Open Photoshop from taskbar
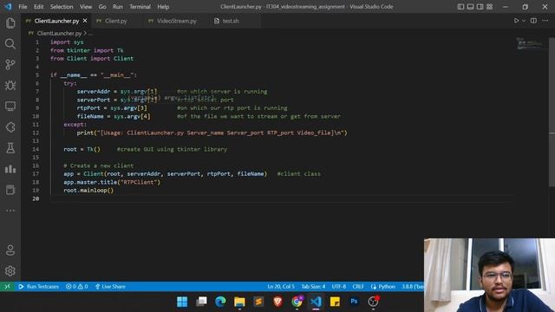This screenshot has height=312, width=555. click(x=354, y=302)
